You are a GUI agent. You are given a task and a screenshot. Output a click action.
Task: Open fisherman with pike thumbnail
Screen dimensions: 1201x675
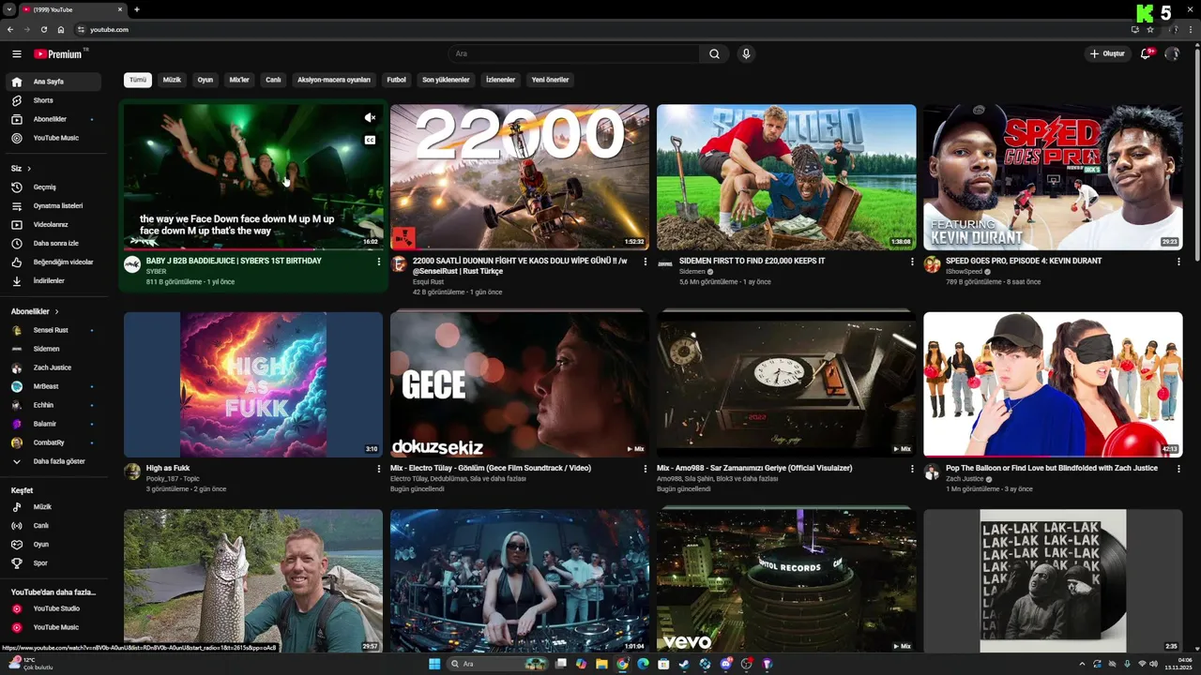click(x=253, y=581)
